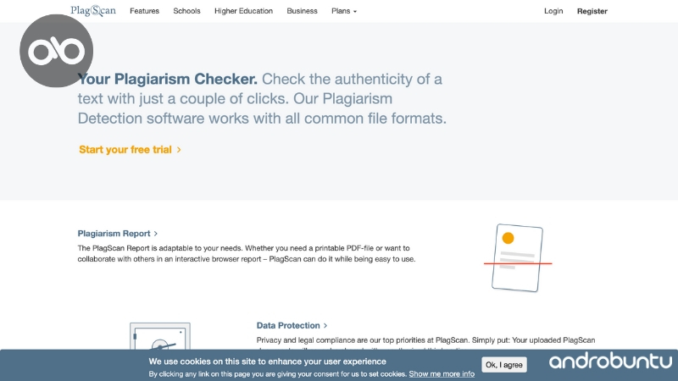The height and width of the screenshot is (381, 678).
Task: Open Show me more info link
Action: [442, 374]
